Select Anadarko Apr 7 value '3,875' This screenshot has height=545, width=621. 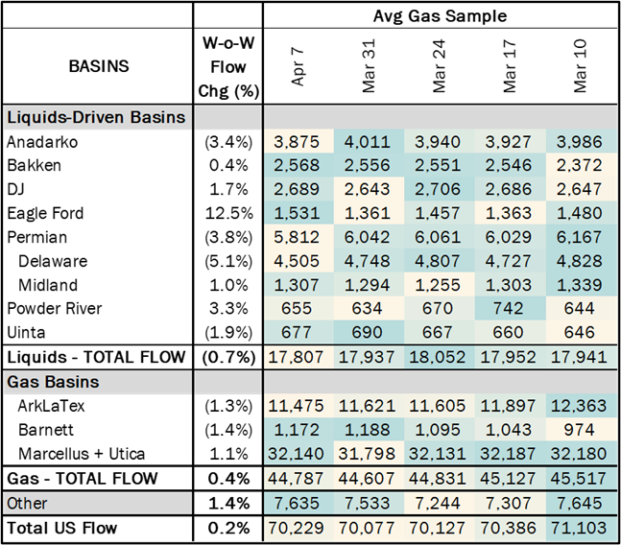pos(297,142)
